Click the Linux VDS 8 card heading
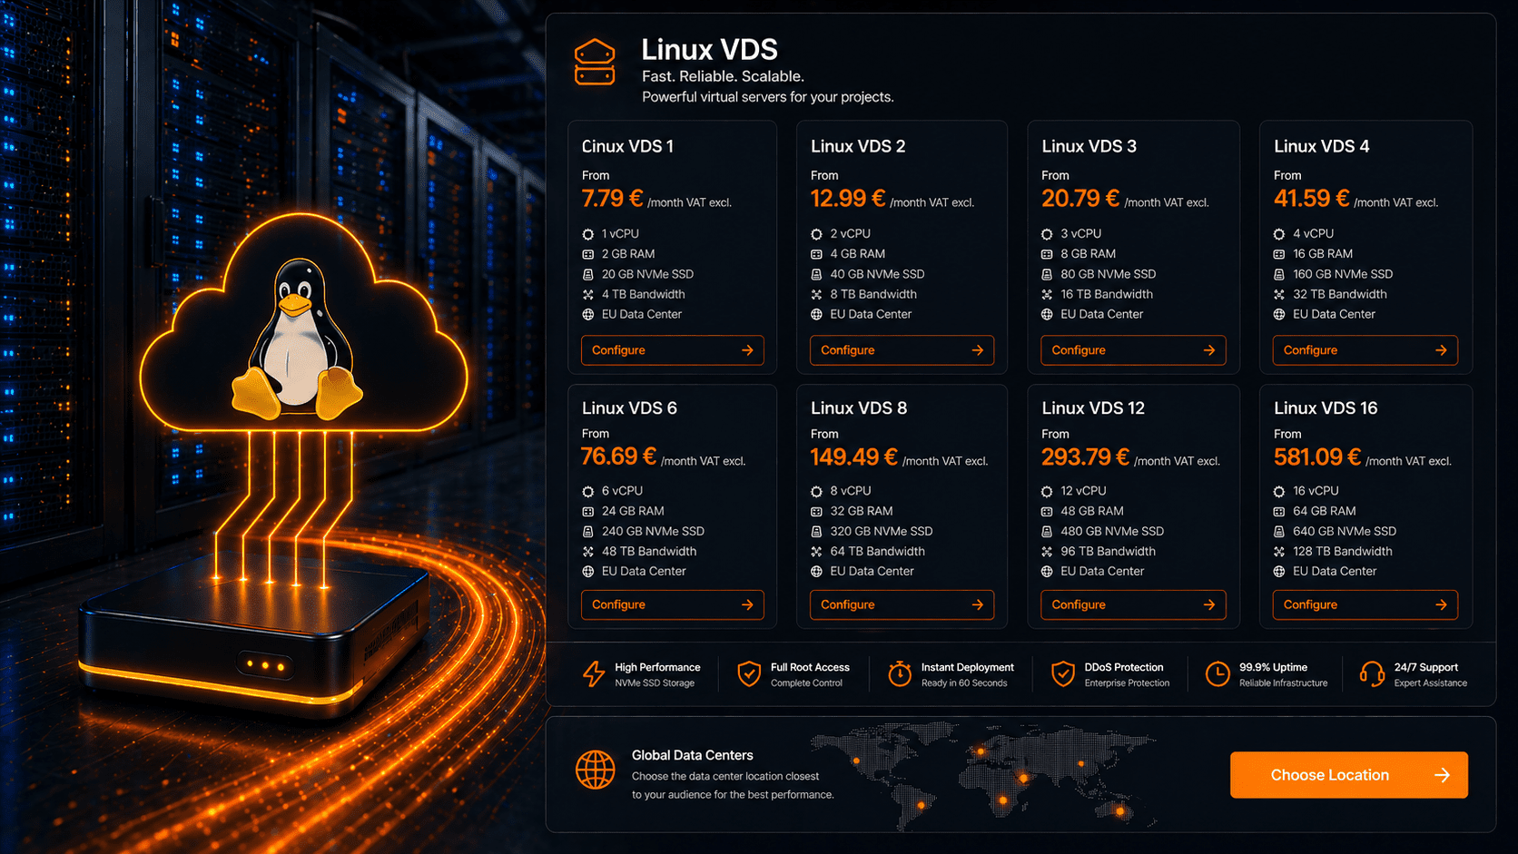 click(x=859, y=408)
